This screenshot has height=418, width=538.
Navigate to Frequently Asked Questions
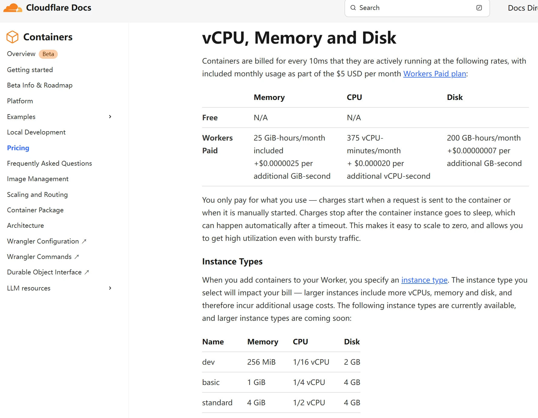click(49, 164)
